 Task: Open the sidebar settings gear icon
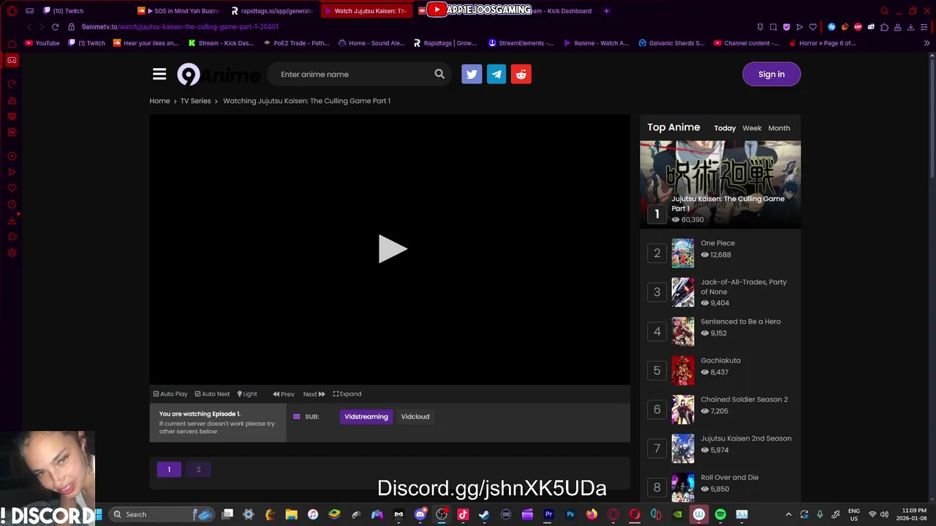coord(12,253)
